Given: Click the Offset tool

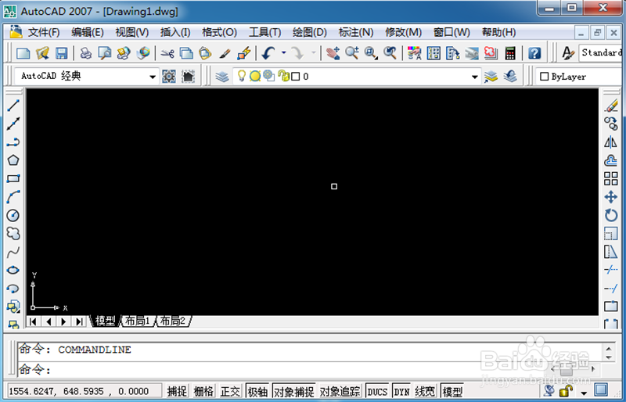Looking at the screenshot, I should pos(611,160).
